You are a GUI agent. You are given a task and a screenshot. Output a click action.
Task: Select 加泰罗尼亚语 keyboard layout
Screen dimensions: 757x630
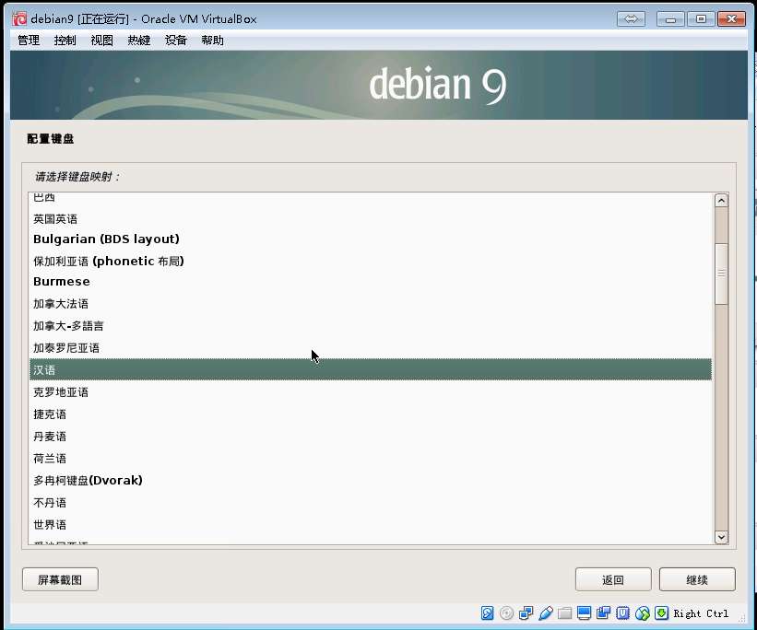tap(370, 348)
